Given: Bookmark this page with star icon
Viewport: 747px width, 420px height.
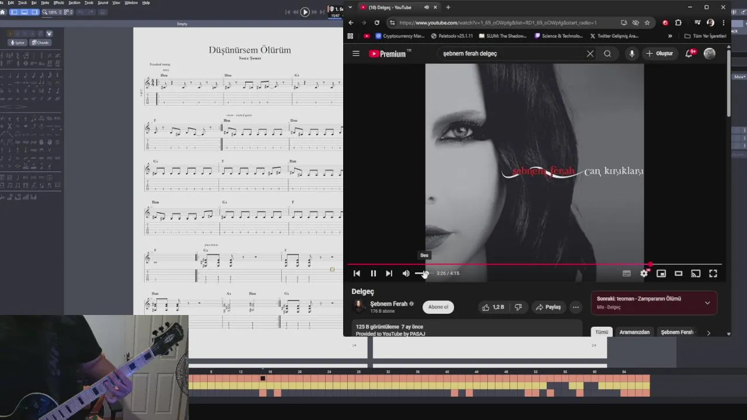Looking at the screenshot, I should point(647,23).
